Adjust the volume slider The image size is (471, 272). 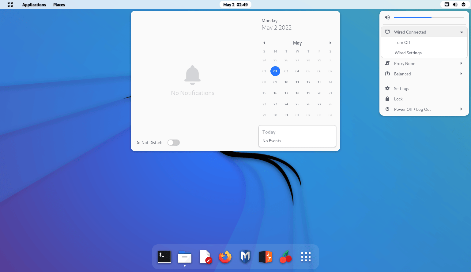click(429, 17)
